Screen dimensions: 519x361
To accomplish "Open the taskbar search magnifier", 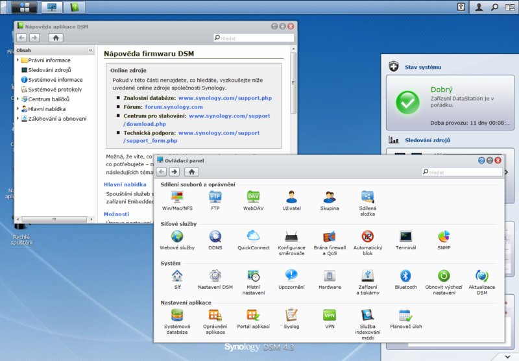I will tap(494, 7).
